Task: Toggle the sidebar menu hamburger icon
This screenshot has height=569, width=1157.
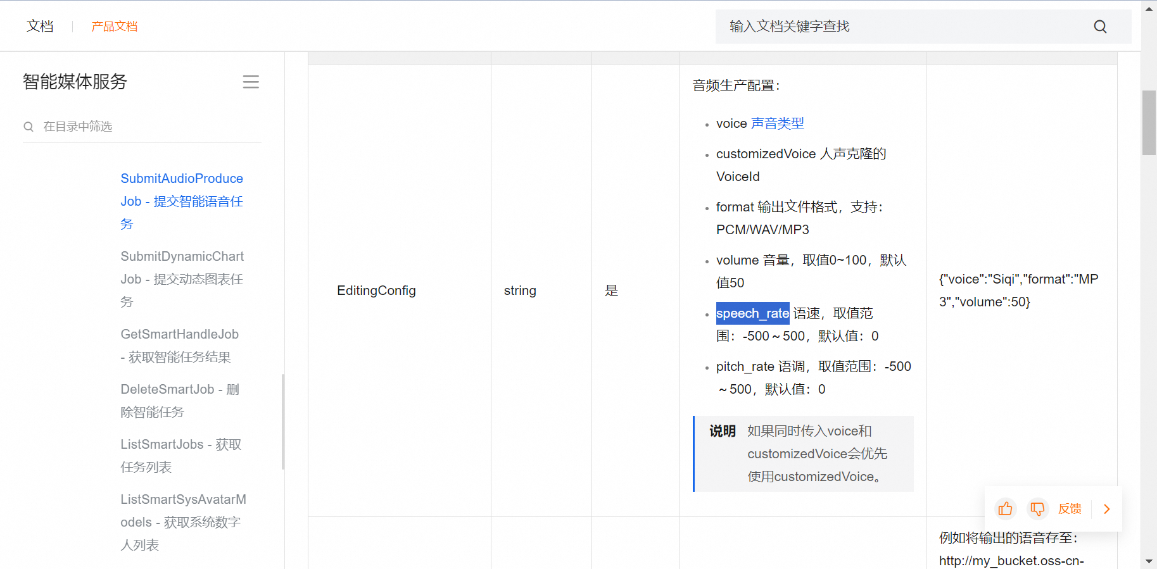Action: [x=251, y=82]
